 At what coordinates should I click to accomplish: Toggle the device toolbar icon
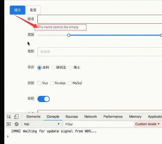pyautogui.click(x=16, y=117)
